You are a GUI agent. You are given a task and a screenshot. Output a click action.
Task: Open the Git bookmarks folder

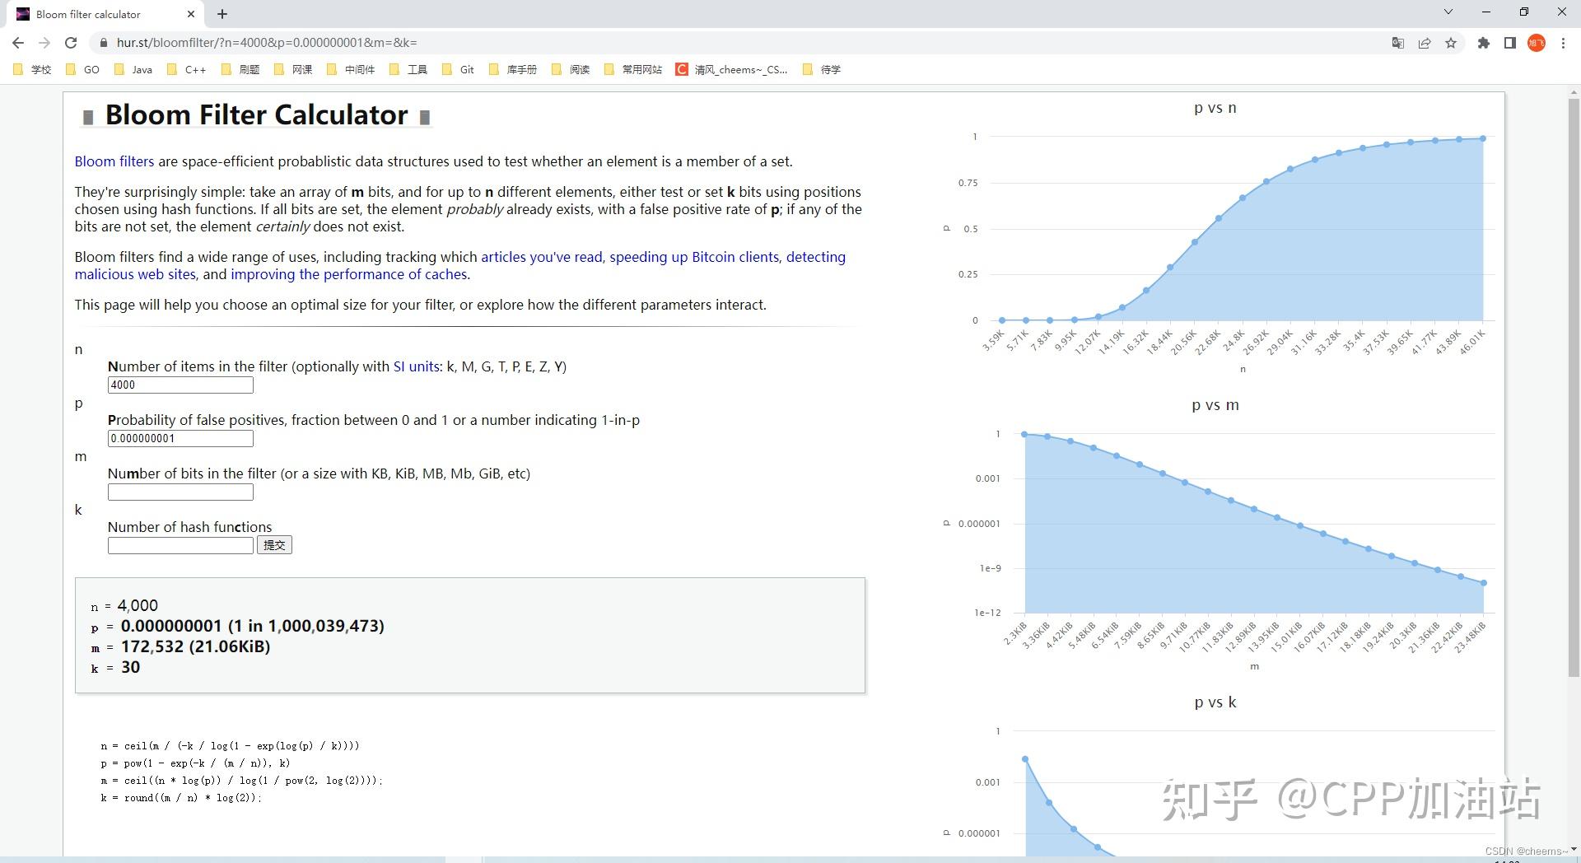[x=458, y=70]
